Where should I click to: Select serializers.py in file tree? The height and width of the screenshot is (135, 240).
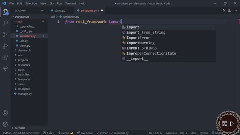click(29, 36)
